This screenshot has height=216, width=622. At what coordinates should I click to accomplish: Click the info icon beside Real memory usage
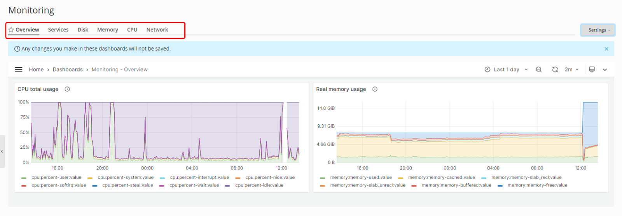(375, 89)
